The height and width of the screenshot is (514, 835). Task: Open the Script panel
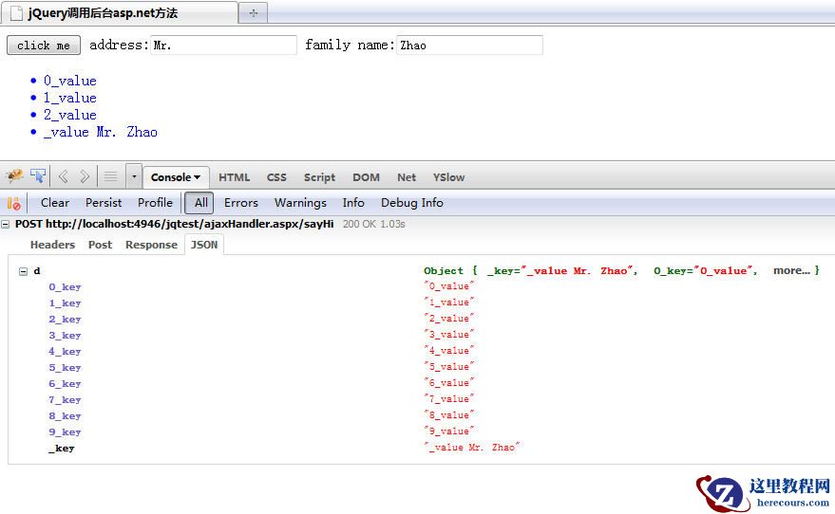point(319,177)
